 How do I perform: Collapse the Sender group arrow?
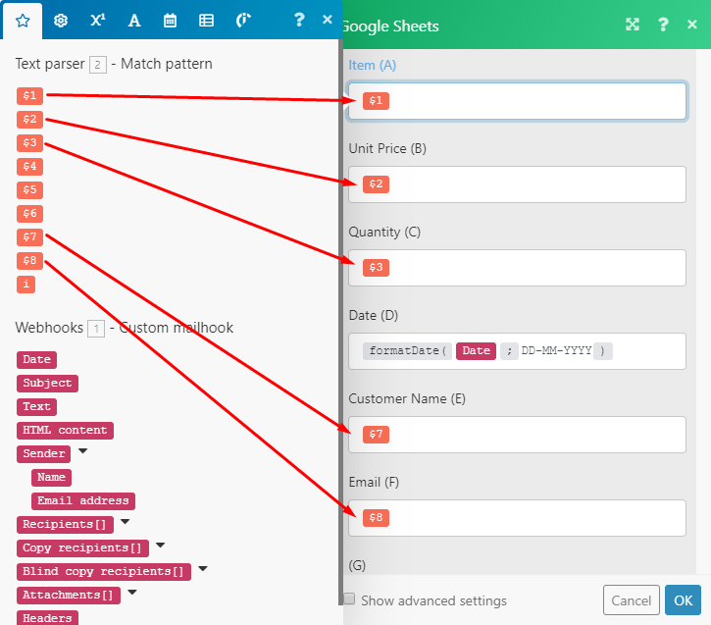(82, 451)
